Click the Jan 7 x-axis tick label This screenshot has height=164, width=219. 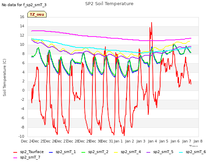(x=186, y=141)
